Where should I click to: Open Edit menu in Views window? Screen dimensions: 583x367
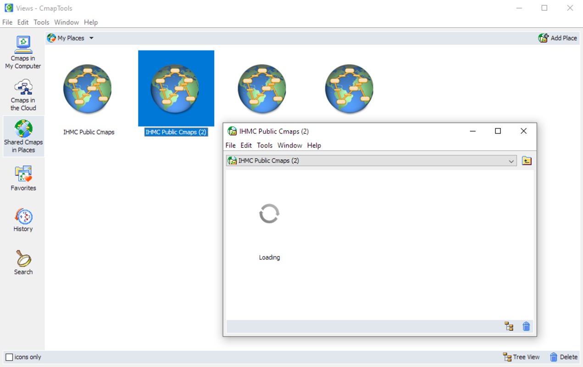[23, 22]
